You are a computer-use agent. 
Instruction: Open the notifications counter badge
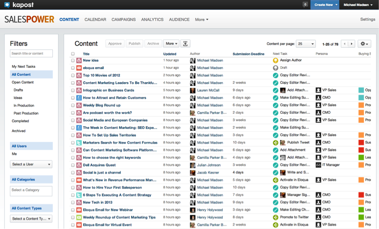(305, 4)
